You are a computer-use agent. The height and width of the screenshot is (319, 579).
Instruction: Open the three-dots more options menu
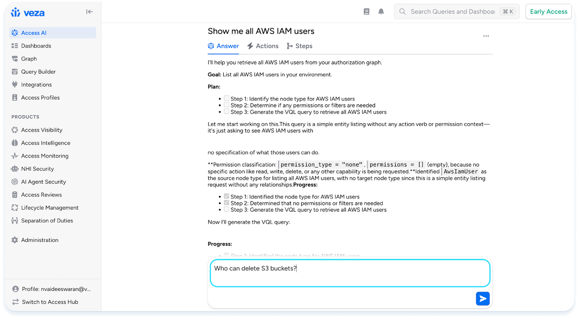[x=486, y=36]
